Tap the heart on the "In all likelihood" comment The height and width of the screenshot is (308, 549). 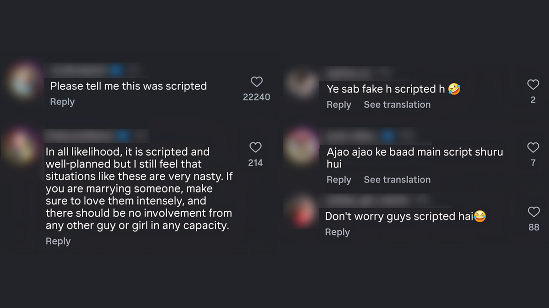(x=255, y=147)
